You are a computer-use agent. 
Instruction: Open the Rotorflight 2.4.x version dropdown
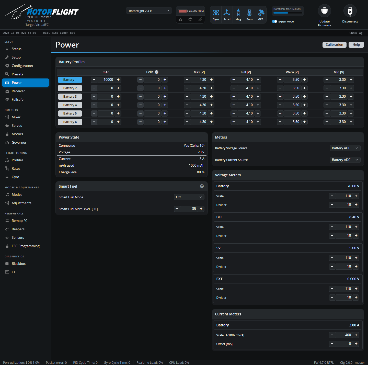point(149,11)
